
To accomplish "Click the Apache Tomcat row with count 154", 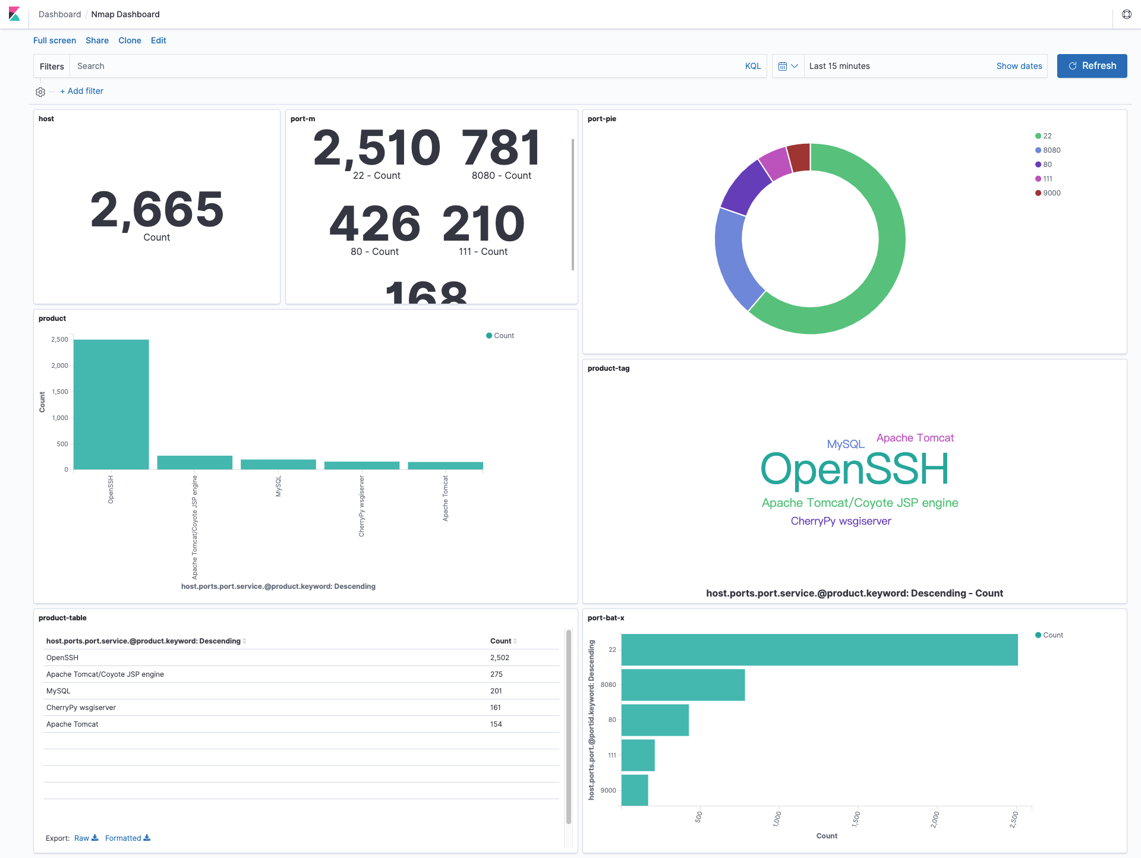I will [x=302, y=724].
